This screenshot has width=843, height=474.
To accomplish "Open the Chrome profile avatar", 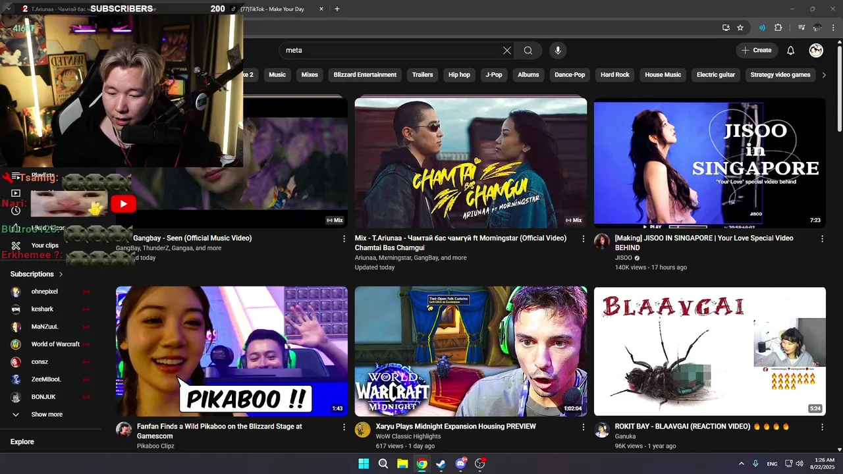I will click(x=817, y=28).
